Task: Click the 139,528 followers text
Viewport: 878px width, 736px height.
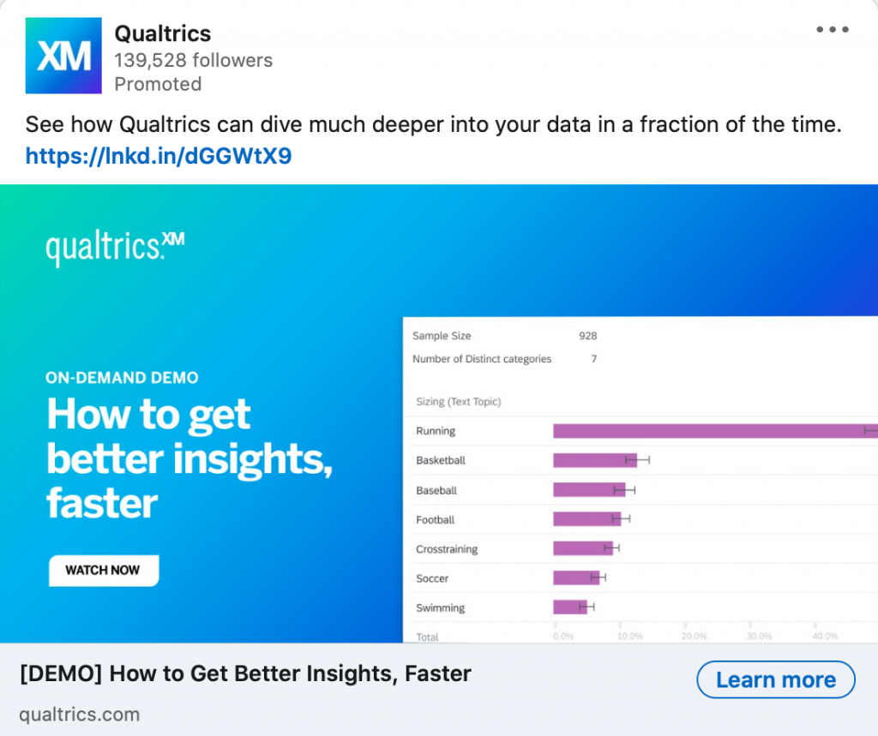Action: point(193,60)
